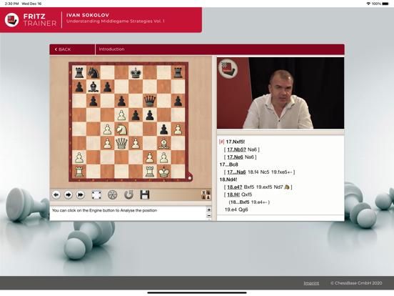394x296 pixels.
Task: Click the engine hint text field
Action: pyautogui.click(x=128, y=213)
